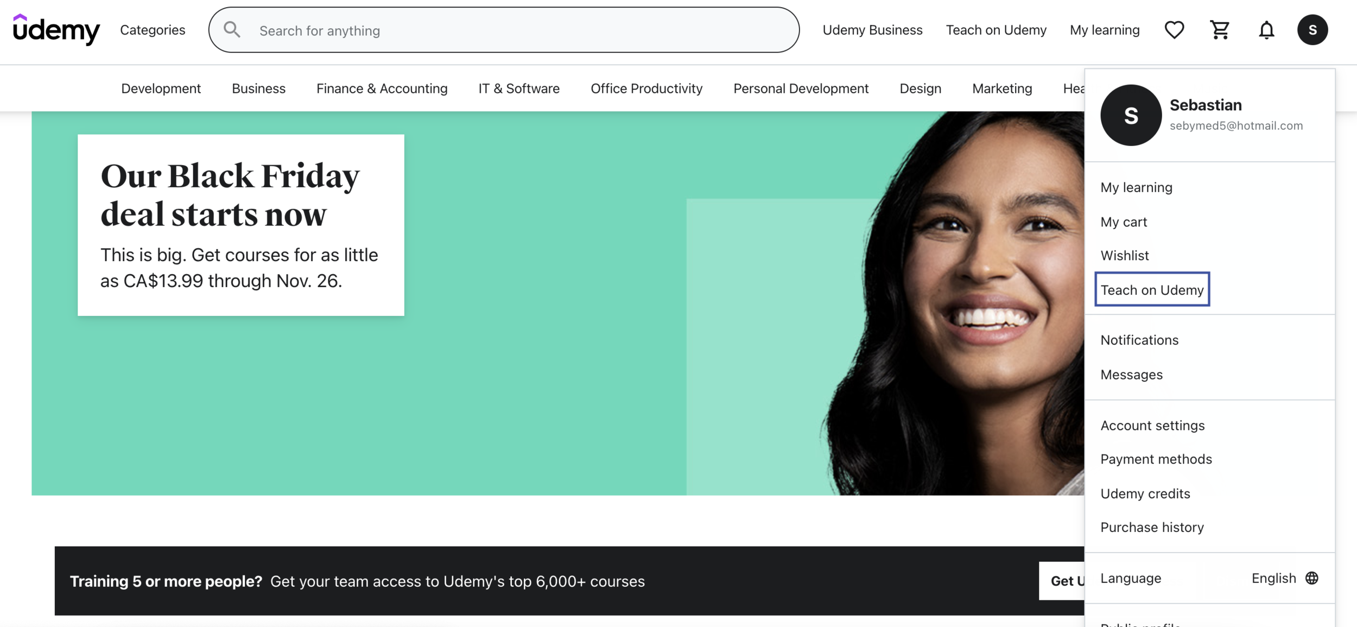1357x627 pixels.
Task: Open Udemy Business link in header
Action: [x=872, y=30]
